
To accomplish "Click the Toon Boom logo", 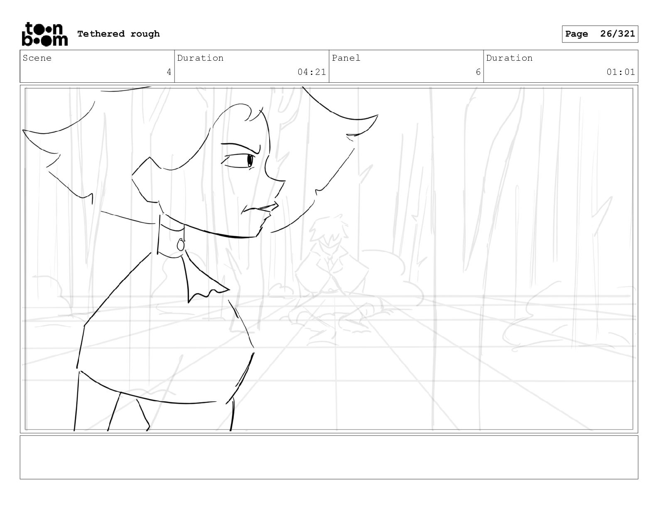I will point(44,34).
